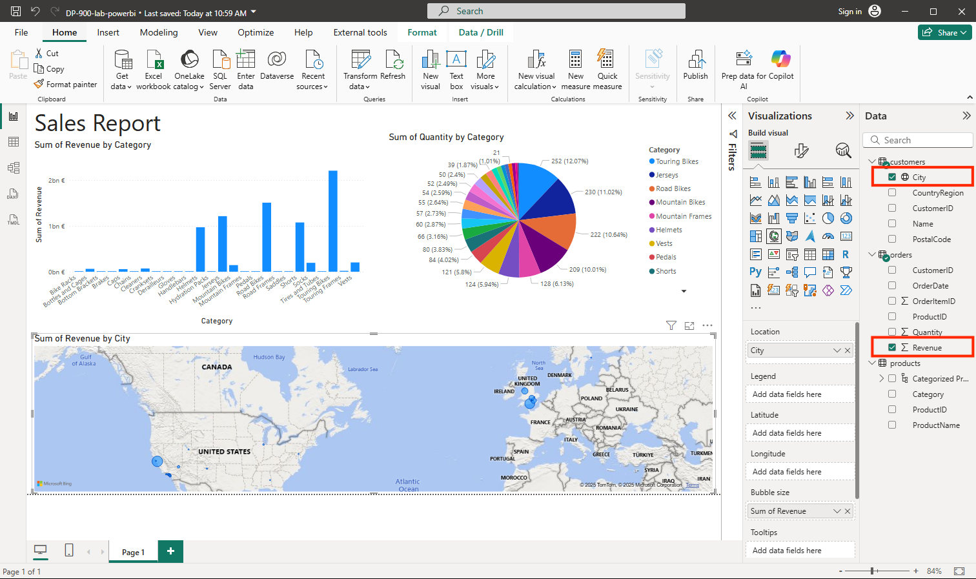Select the Azure map arrow visual
Screen dimensions: 976x579
click(810, 236)
